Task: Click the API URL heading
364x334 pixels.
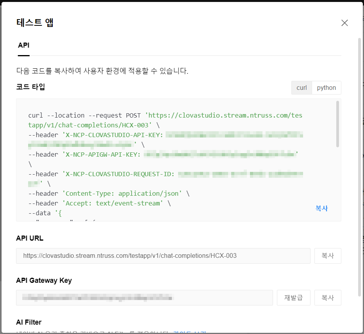Action: pos(30,238)
